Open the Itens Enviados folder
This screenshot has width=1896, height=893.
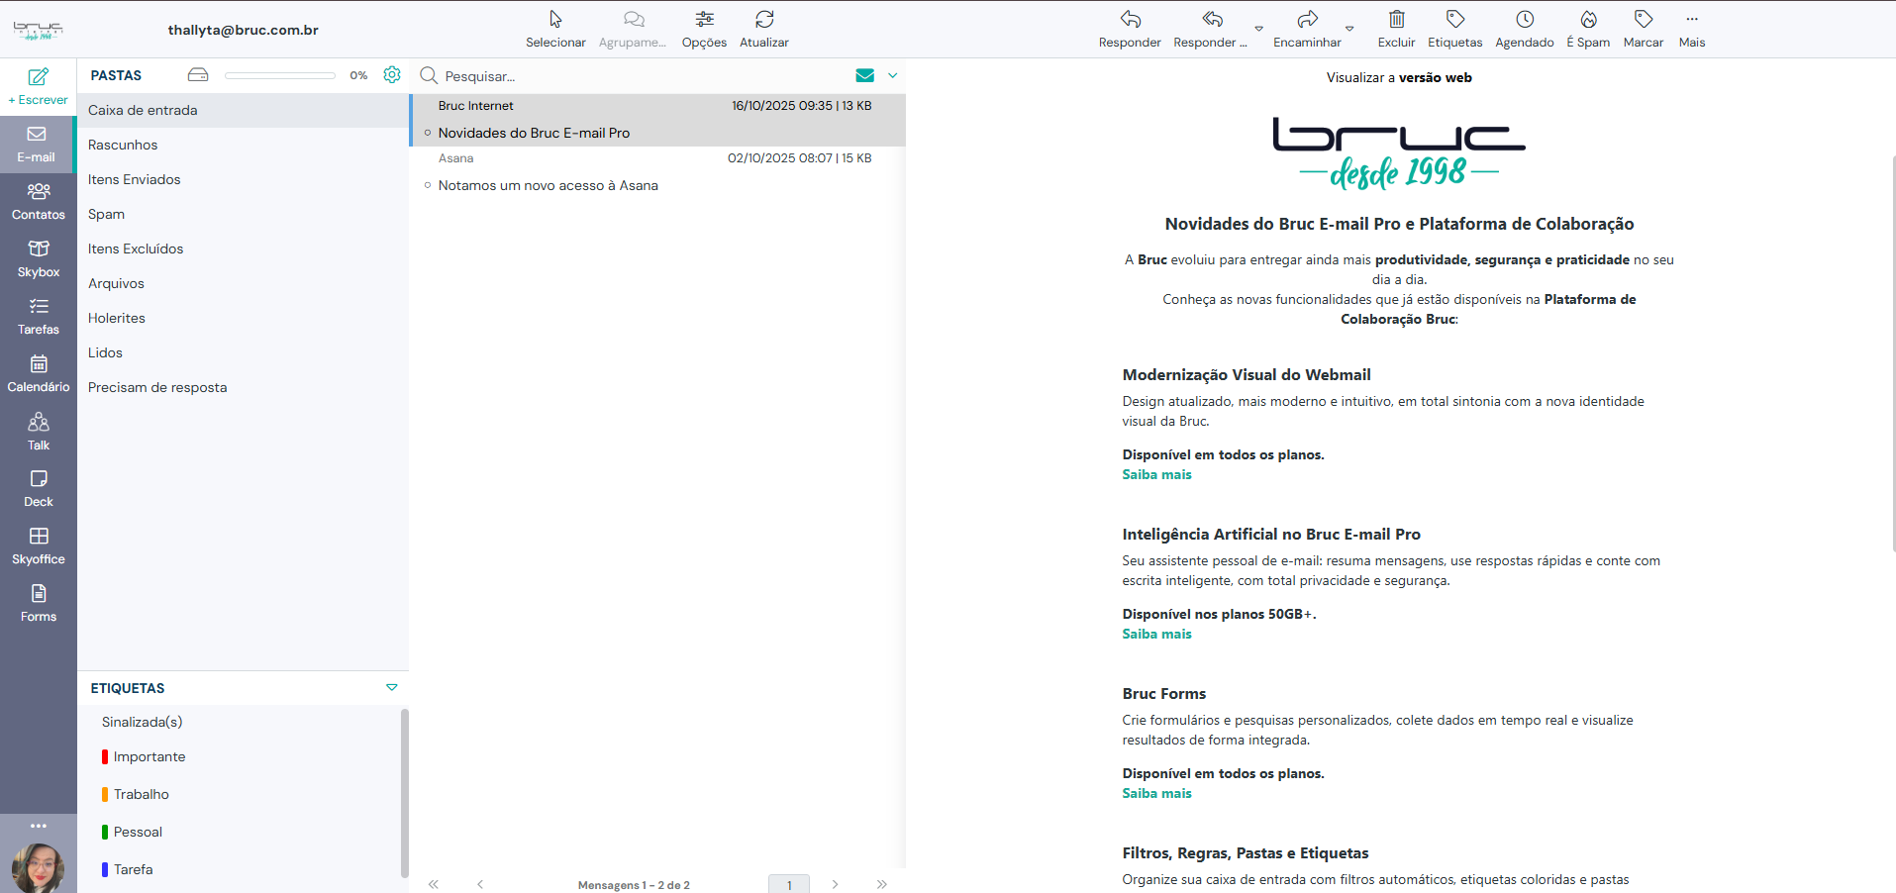point(135,179)
